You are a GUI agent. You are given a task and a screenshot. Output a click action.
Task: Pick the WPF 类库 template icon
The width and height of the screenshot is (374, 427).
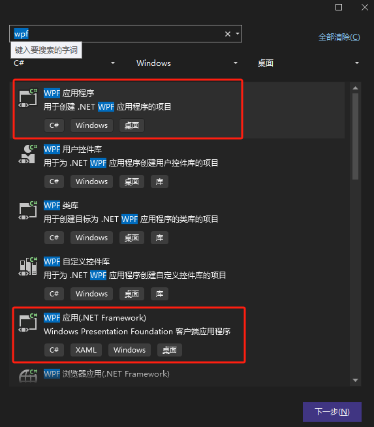[x=28, y=210]
